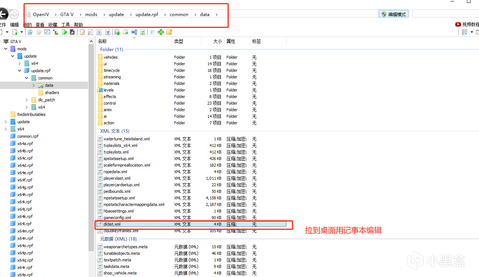Click the green refresh arrows toolbar icon
Viewport: 479px width, 277px height.
point(143,32)
